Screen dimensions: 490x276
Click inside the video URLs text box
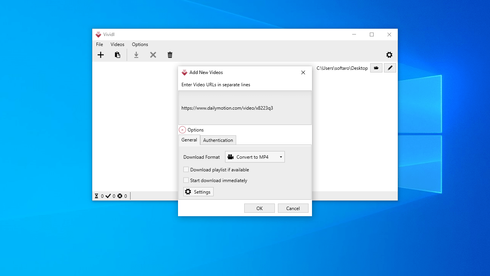245,108
